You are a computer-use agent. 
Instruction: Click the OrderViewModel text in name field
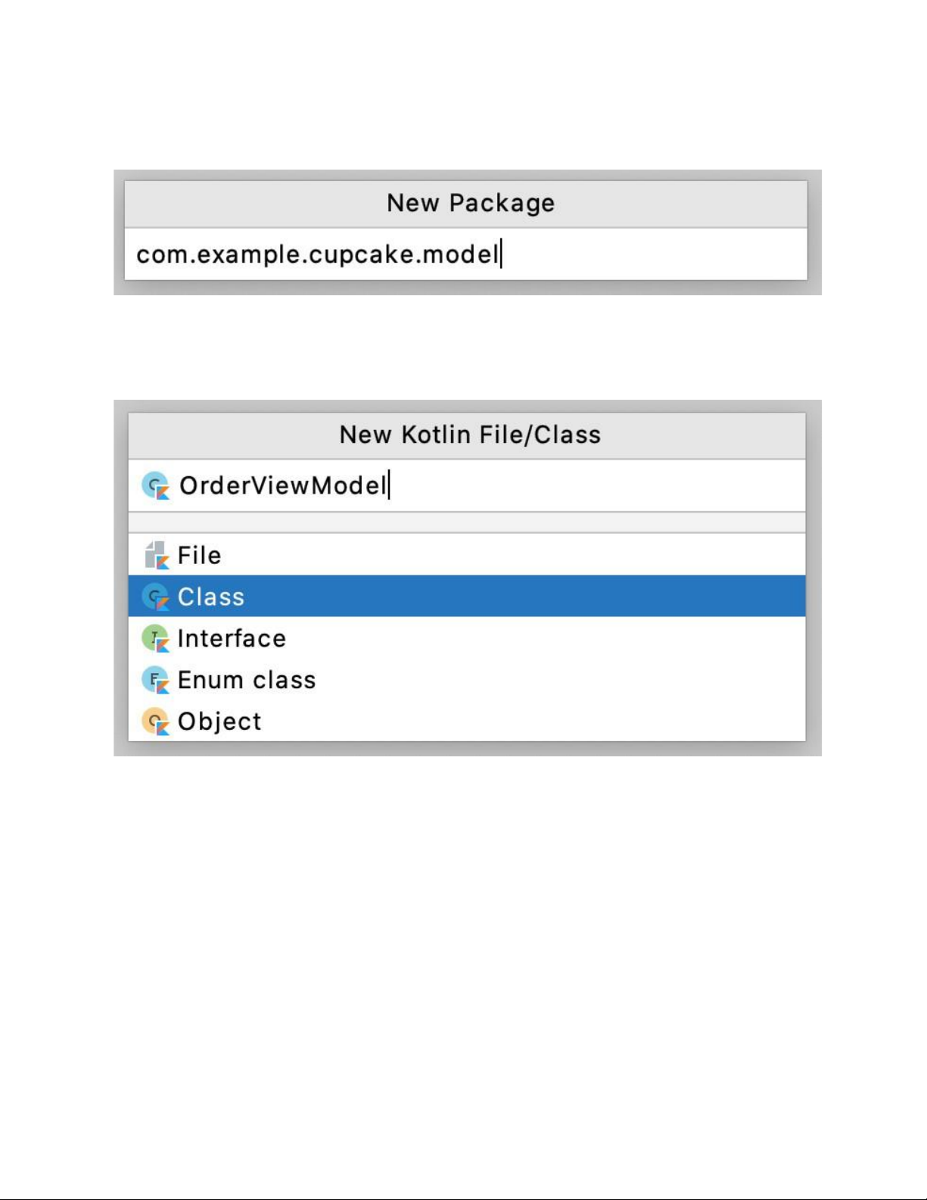click(x=283, y=486)
